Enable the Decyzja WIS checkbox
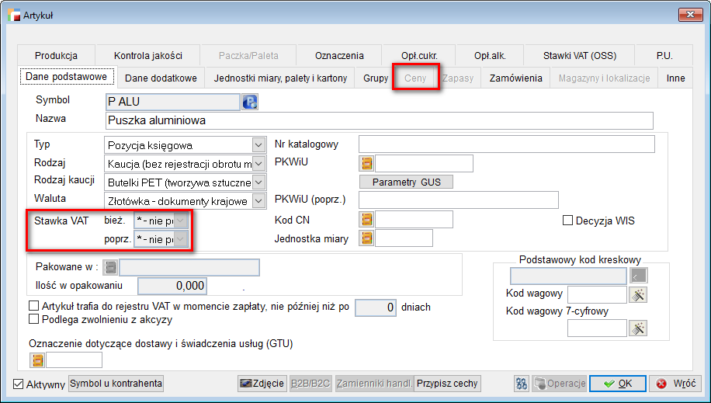Image resolution: width=711 pixels, height=403 pixels. pyautogui.click(x=568, y=221)
